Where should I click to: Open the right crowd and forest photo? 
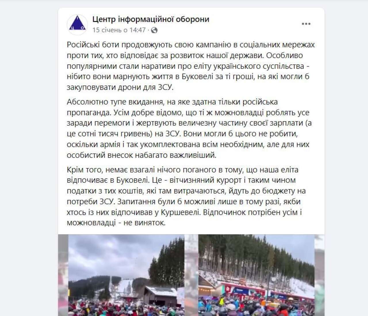256,275
